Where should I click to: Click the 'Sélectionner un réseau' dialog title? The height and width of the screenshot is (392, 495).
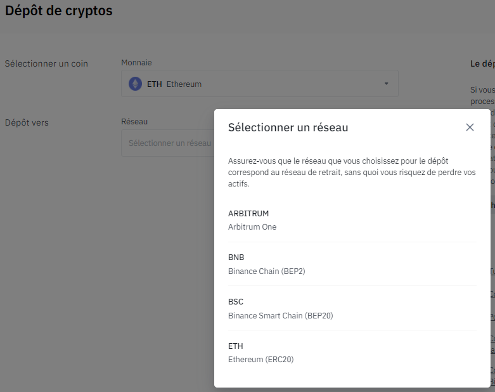pyautogui.click(x=288, y=127)
